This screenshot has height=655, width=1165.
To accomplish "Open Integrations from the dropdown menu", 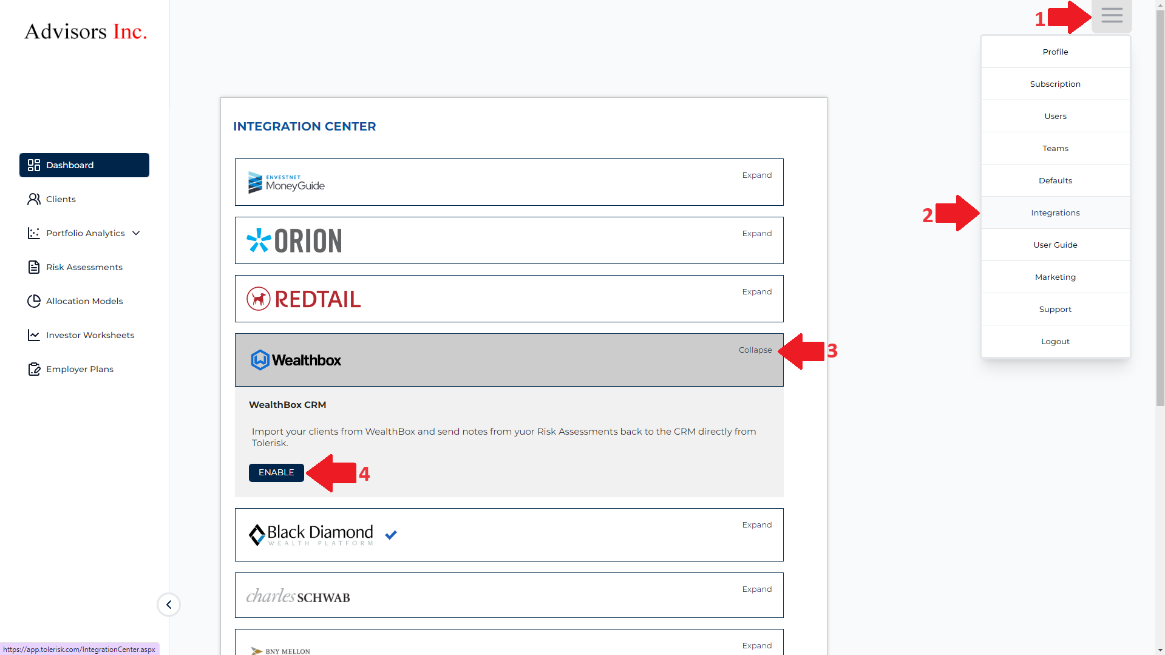I will (x=1055, y=212).
